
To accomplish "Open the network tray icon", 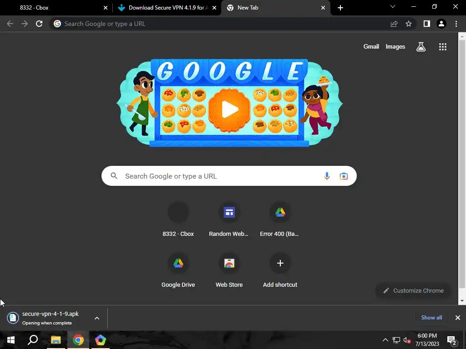I will pyautogui.click(x=396, y=340).
